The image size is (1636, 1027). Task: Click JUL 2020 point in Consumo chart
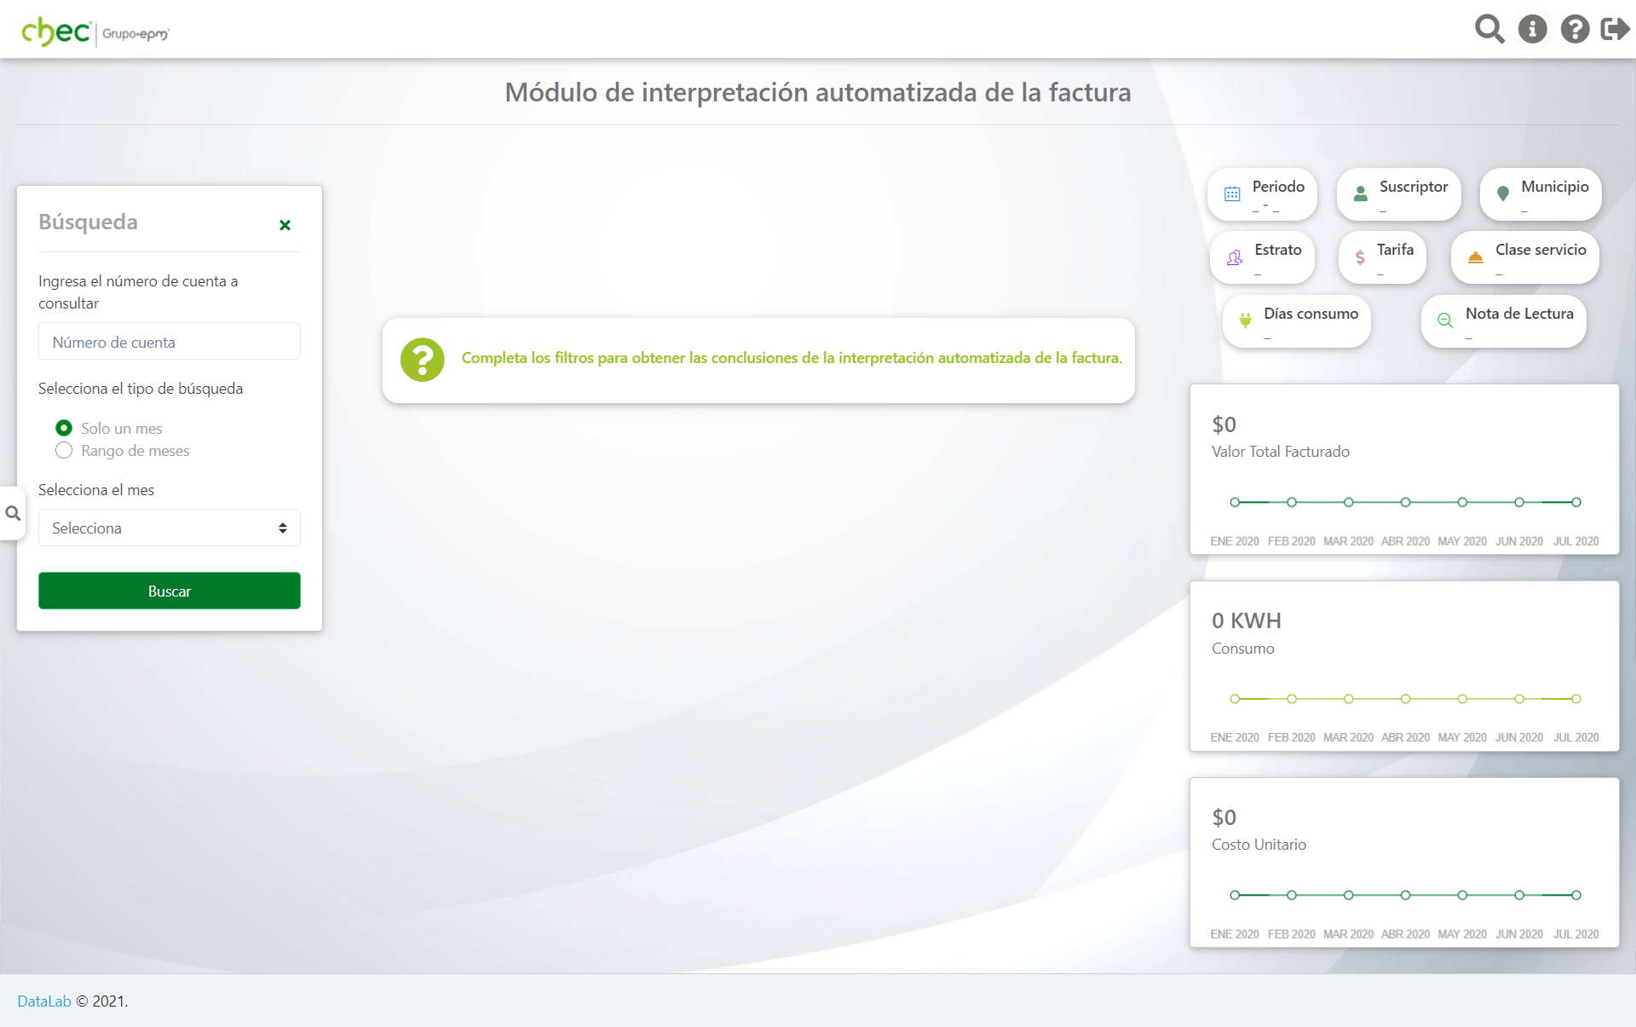(1576, 699)
